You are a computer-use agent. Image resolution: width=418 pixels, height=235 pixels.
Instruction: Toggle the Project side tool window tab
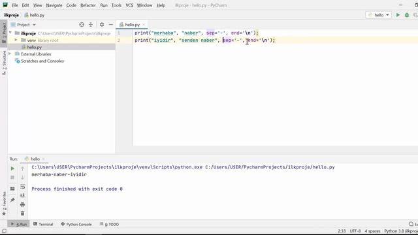click(4, 33)
